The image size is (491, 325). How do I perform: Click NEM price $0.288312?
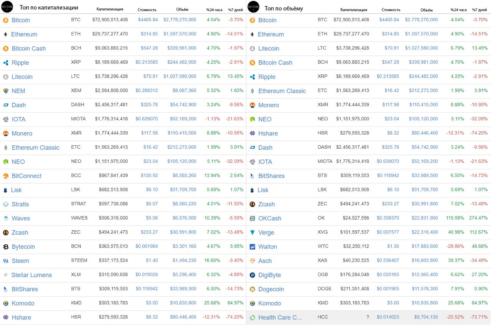point(147,90)
